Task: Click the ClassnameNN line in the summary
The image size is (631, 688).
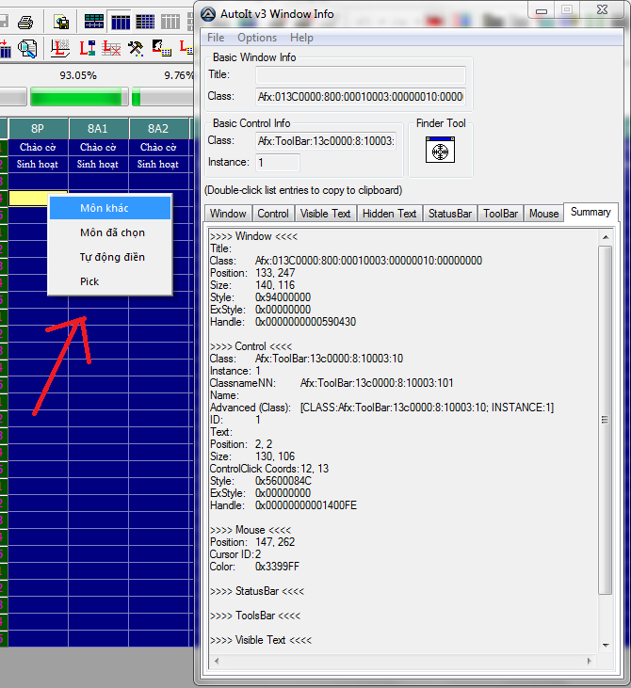Action: [332, 383]
